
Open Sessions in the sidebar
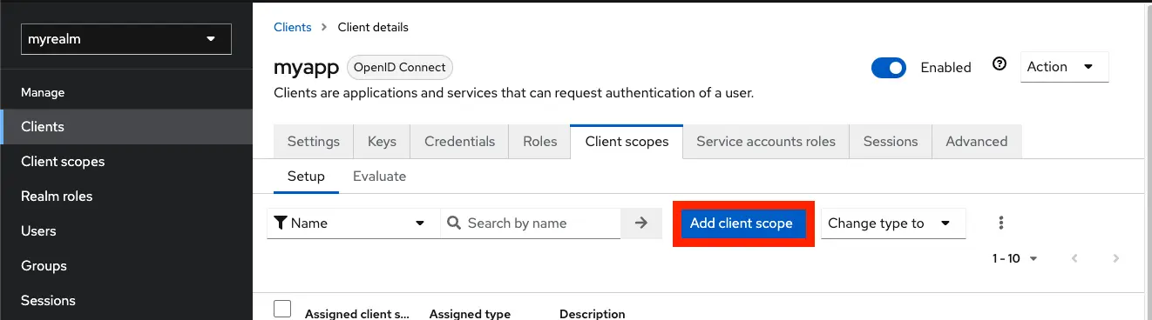[x=126, y=301]
